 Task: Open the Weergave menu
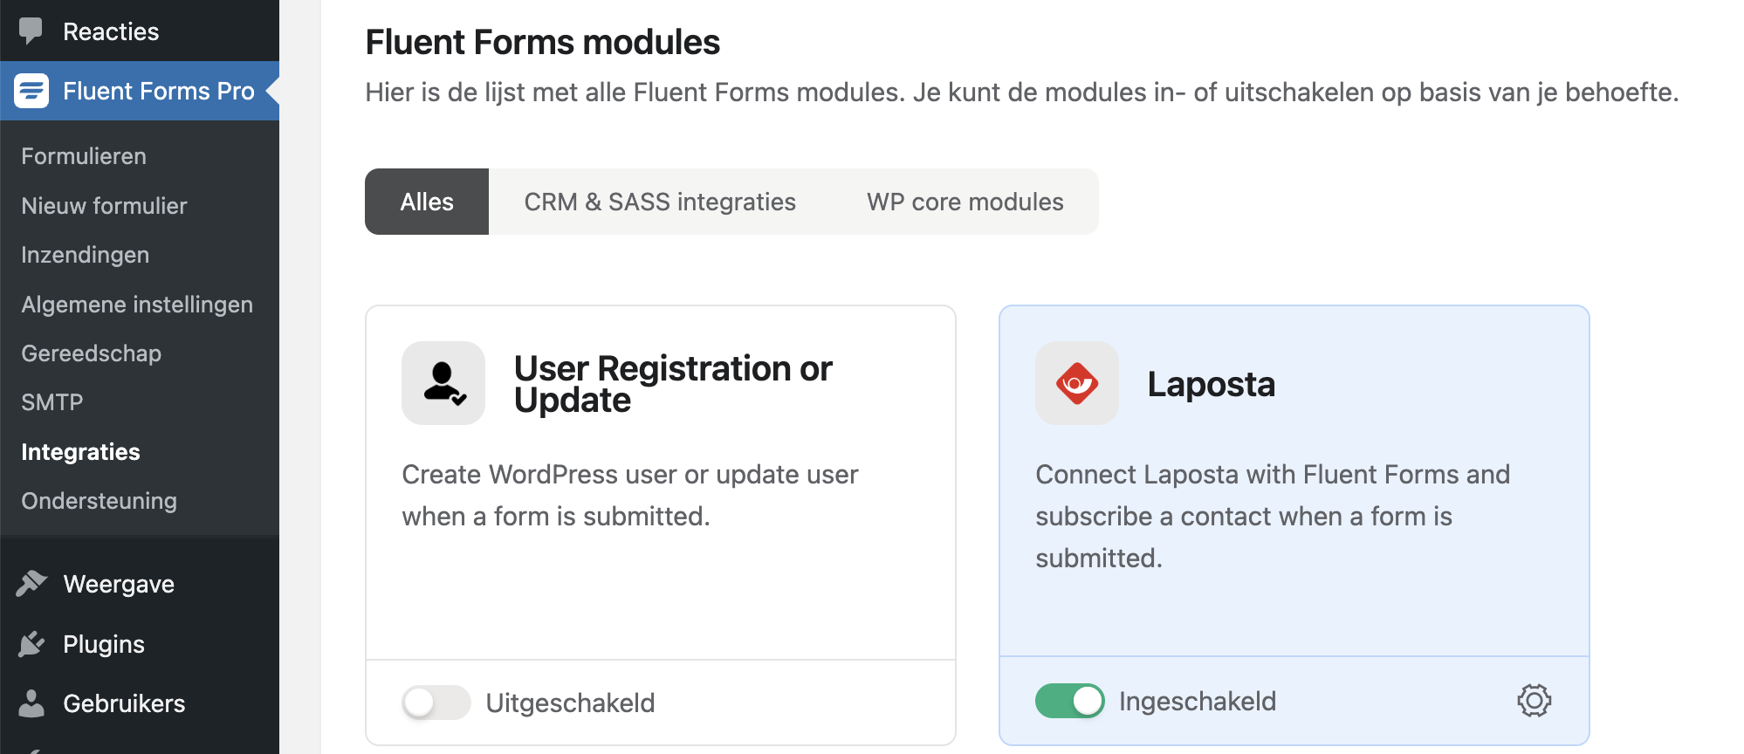tap(140, 584)
